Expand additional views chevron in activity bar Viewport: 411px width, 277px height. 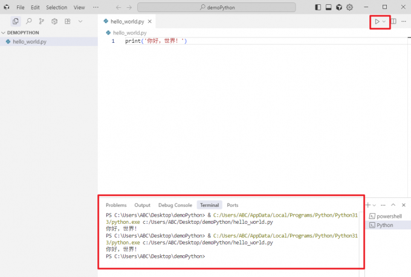(x=80, y=21)
